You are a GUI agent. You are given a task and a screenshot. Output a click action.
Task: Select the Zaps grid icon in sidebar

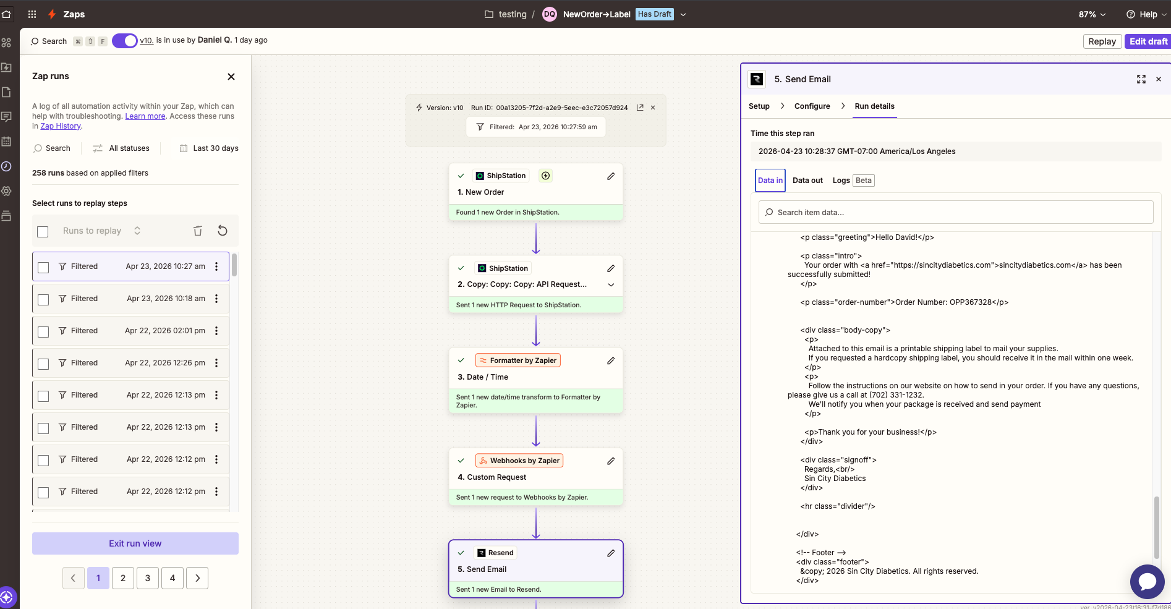[6, 42]
